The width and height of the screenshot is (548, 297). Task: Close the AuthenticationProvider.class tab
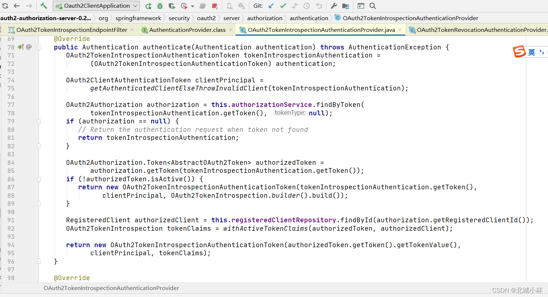231,30
